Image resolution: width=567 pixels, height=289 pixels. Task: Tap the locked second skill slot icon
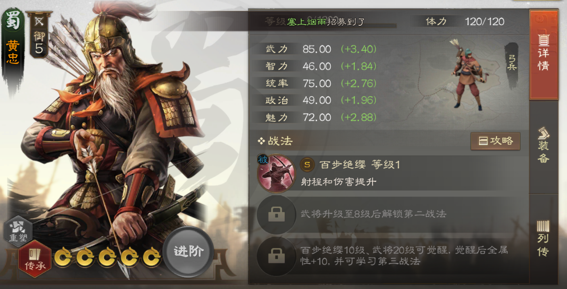point(276,215)
